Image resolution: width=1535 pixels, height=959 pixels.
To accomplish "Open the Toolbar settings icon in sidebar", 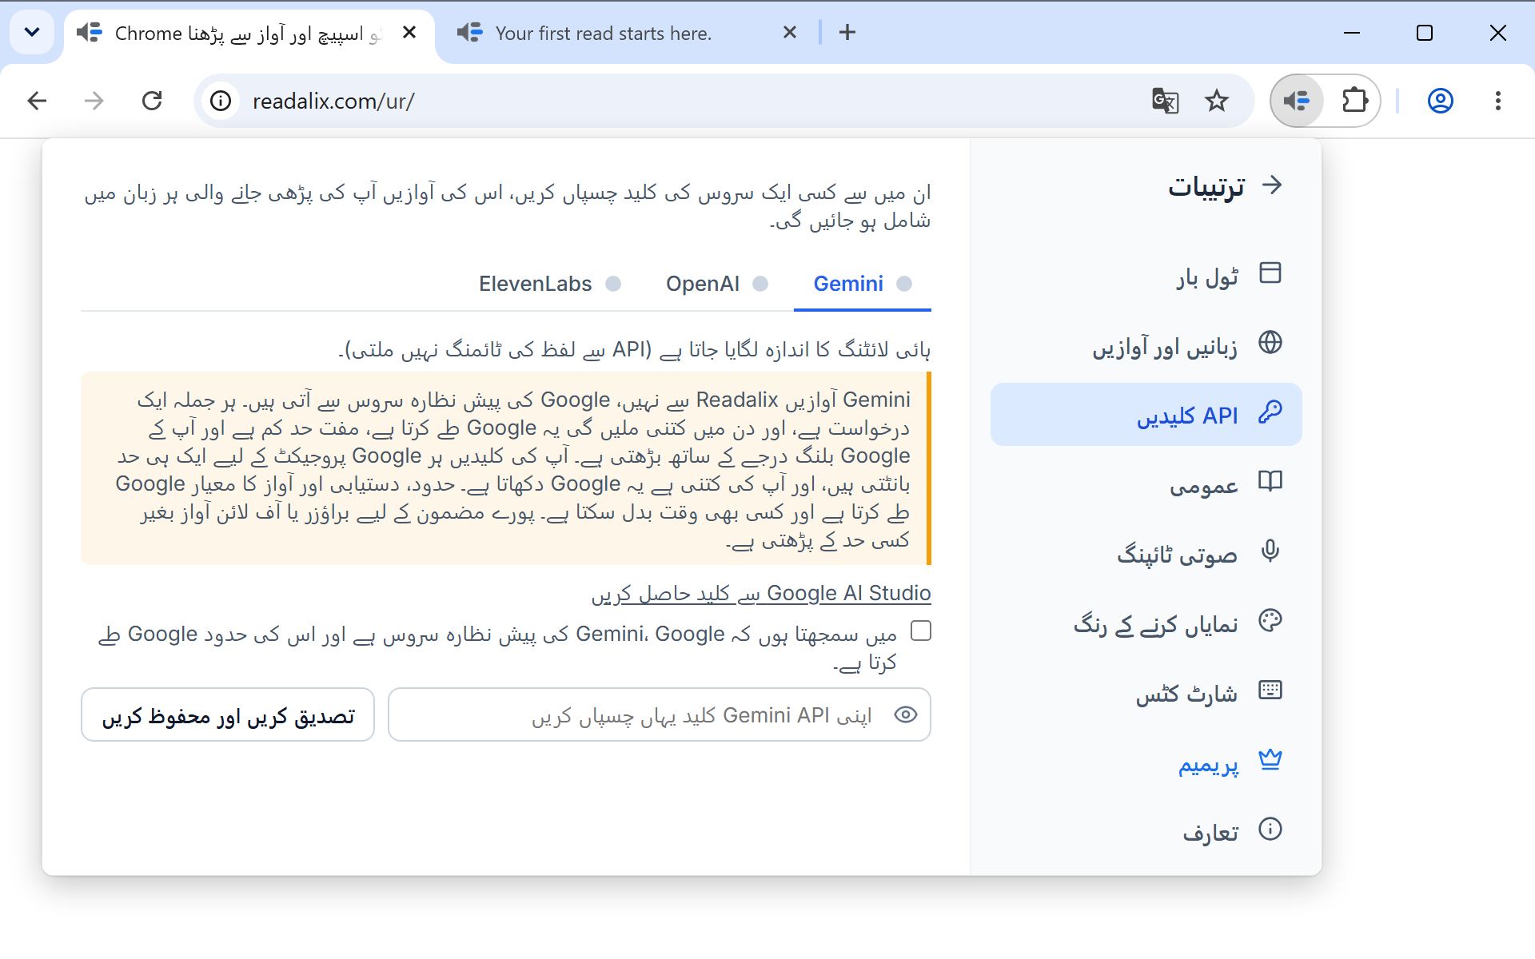I will pos(1270,273).
